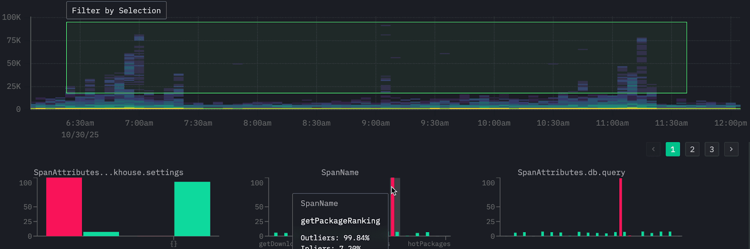This screenshot has width=750, height=249.
Task: Click the tall red bar in khouse.settings chart
Action: (64, 206)
